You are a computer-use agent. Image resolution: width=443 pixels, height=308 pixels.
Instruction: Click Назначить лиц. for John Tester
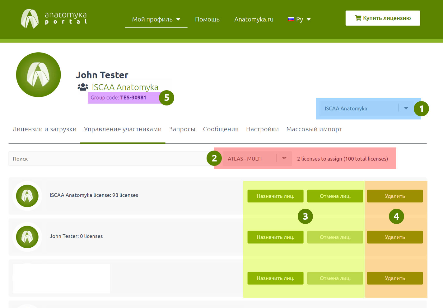pyautogui.click(x=275, y=237)
